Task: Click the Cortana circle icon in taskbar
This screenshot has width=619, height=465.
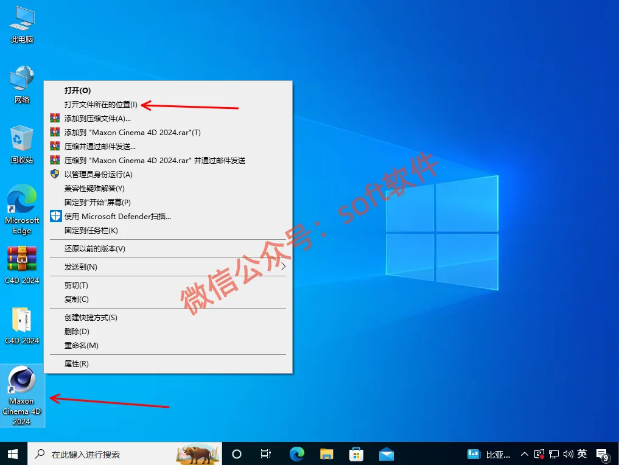Action: [x=237, y=454]
